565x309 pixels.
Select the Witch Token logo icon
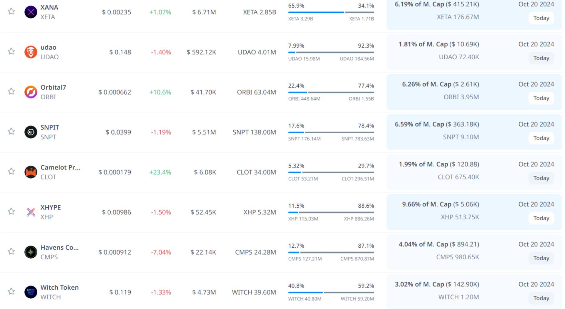coord(31,292)
